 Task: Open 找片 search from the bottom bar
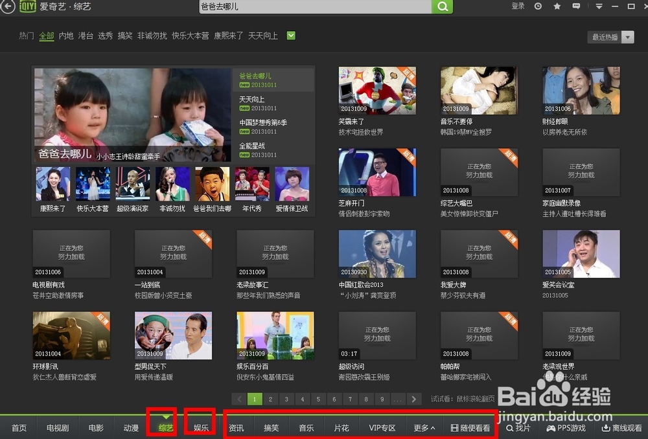(x=518, y=427)
